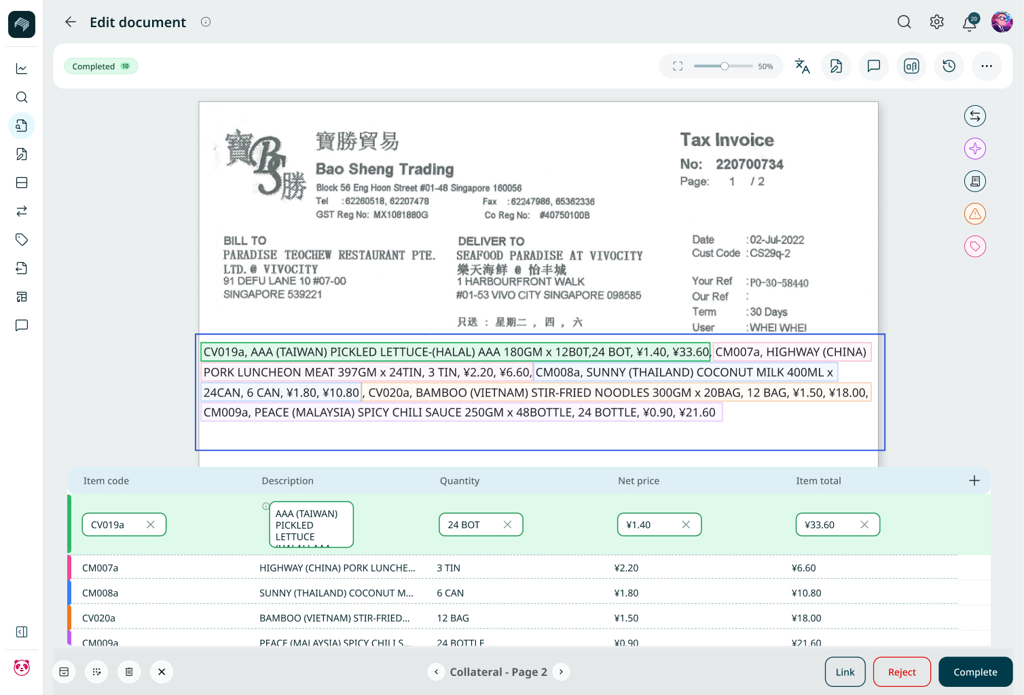Open the document search icon in the sidebar

tap(22, 126)
